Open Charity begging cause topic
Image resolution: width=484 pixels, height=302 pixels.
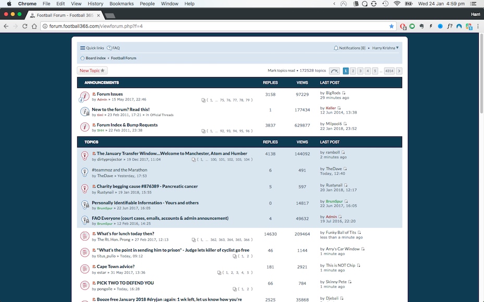click(147, 186)
